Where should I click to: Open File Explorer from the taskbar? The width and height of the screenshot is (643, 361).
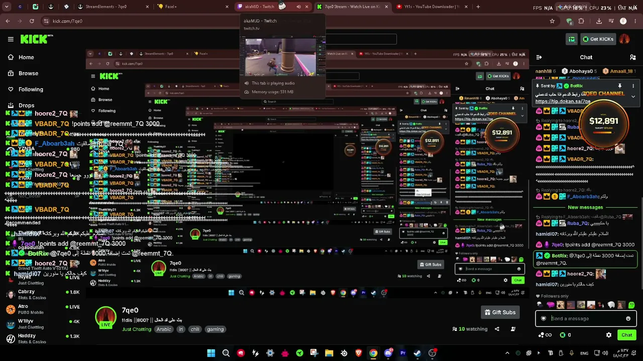pyautogui.click(x=329, y=353)
